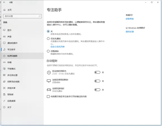Open 通知和操作 notifications icon
The height and width of the screenshot is (126, 162).
click(4, 43)
